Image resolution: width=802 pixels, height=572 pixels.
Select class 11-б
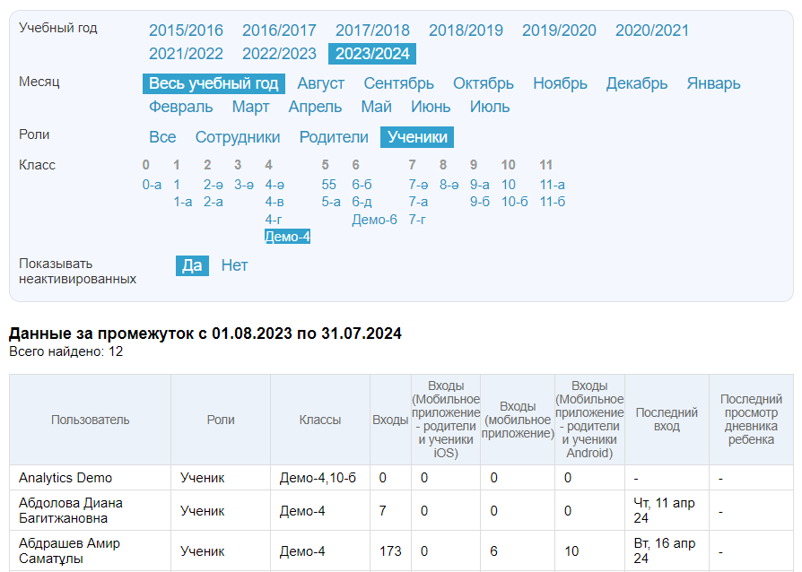tap(552, 202)
